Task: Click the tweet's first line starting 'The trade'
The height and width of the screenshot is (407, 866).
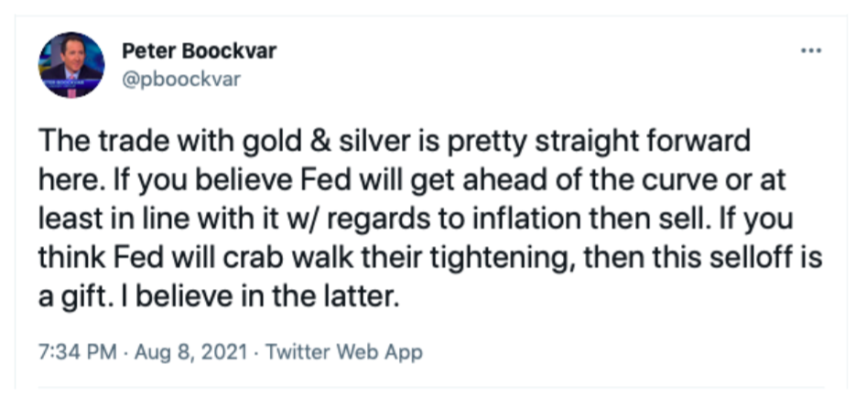Action: click(x=394, y=143)
